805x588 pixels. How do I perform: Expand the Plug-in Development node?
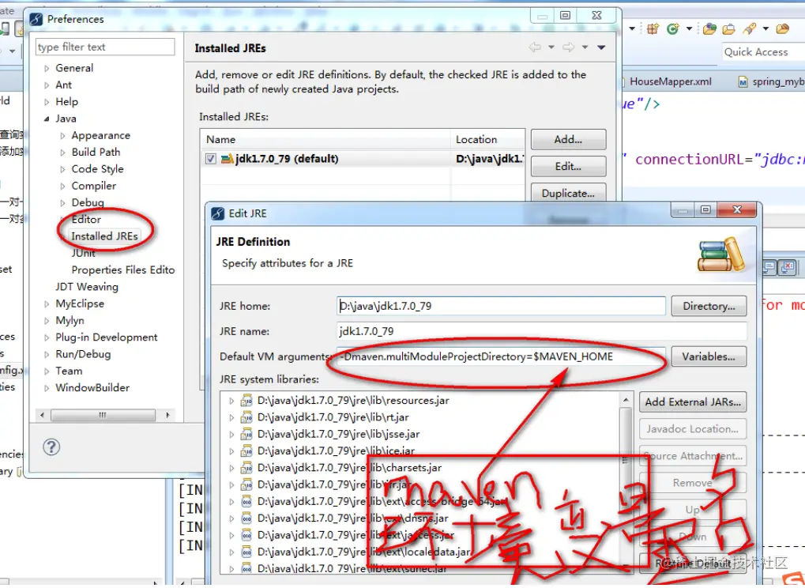coord(47,338)
